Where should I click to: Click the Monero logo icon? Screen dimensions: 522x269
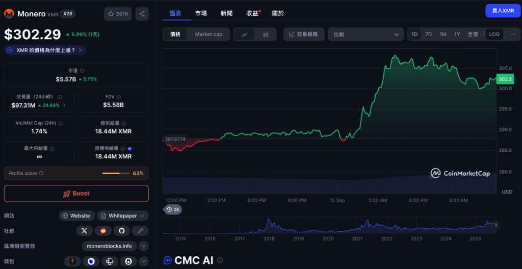point(9,14)
